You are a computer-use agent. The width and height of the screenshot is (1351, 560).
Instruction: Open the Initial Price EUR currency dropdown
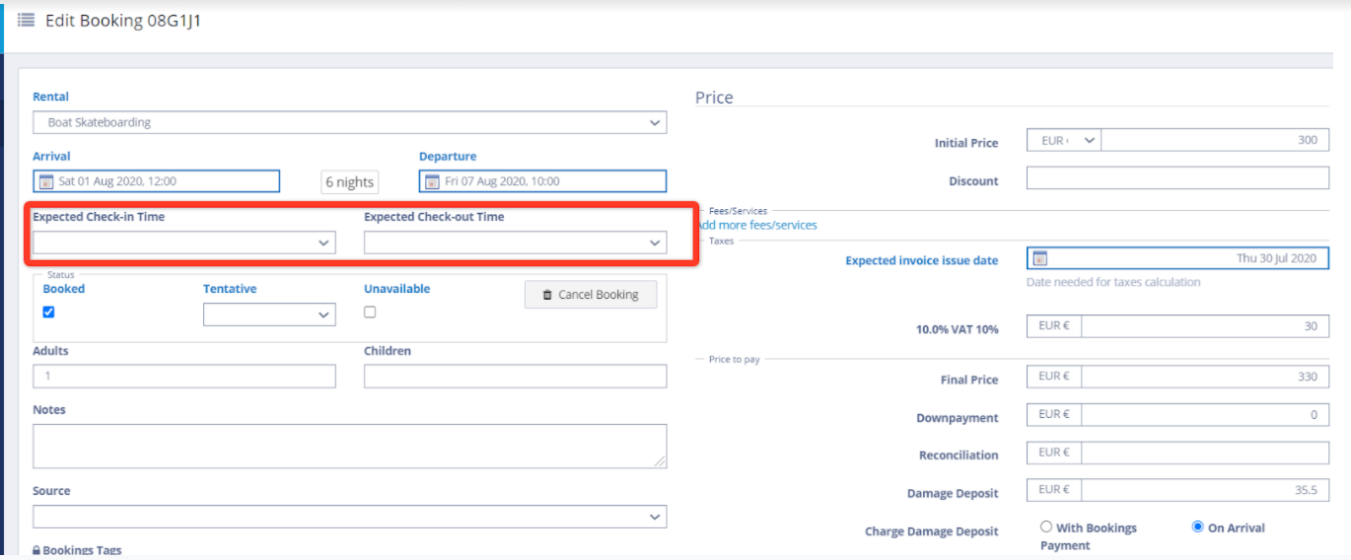(x=1064, y=141)
